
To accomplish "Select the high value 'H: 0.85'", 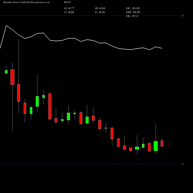I will (100, 8).
